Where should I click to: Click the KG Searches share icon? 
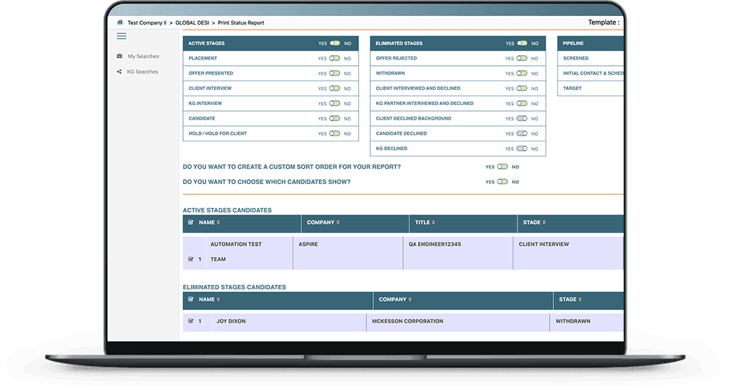(x=119, y=72)
